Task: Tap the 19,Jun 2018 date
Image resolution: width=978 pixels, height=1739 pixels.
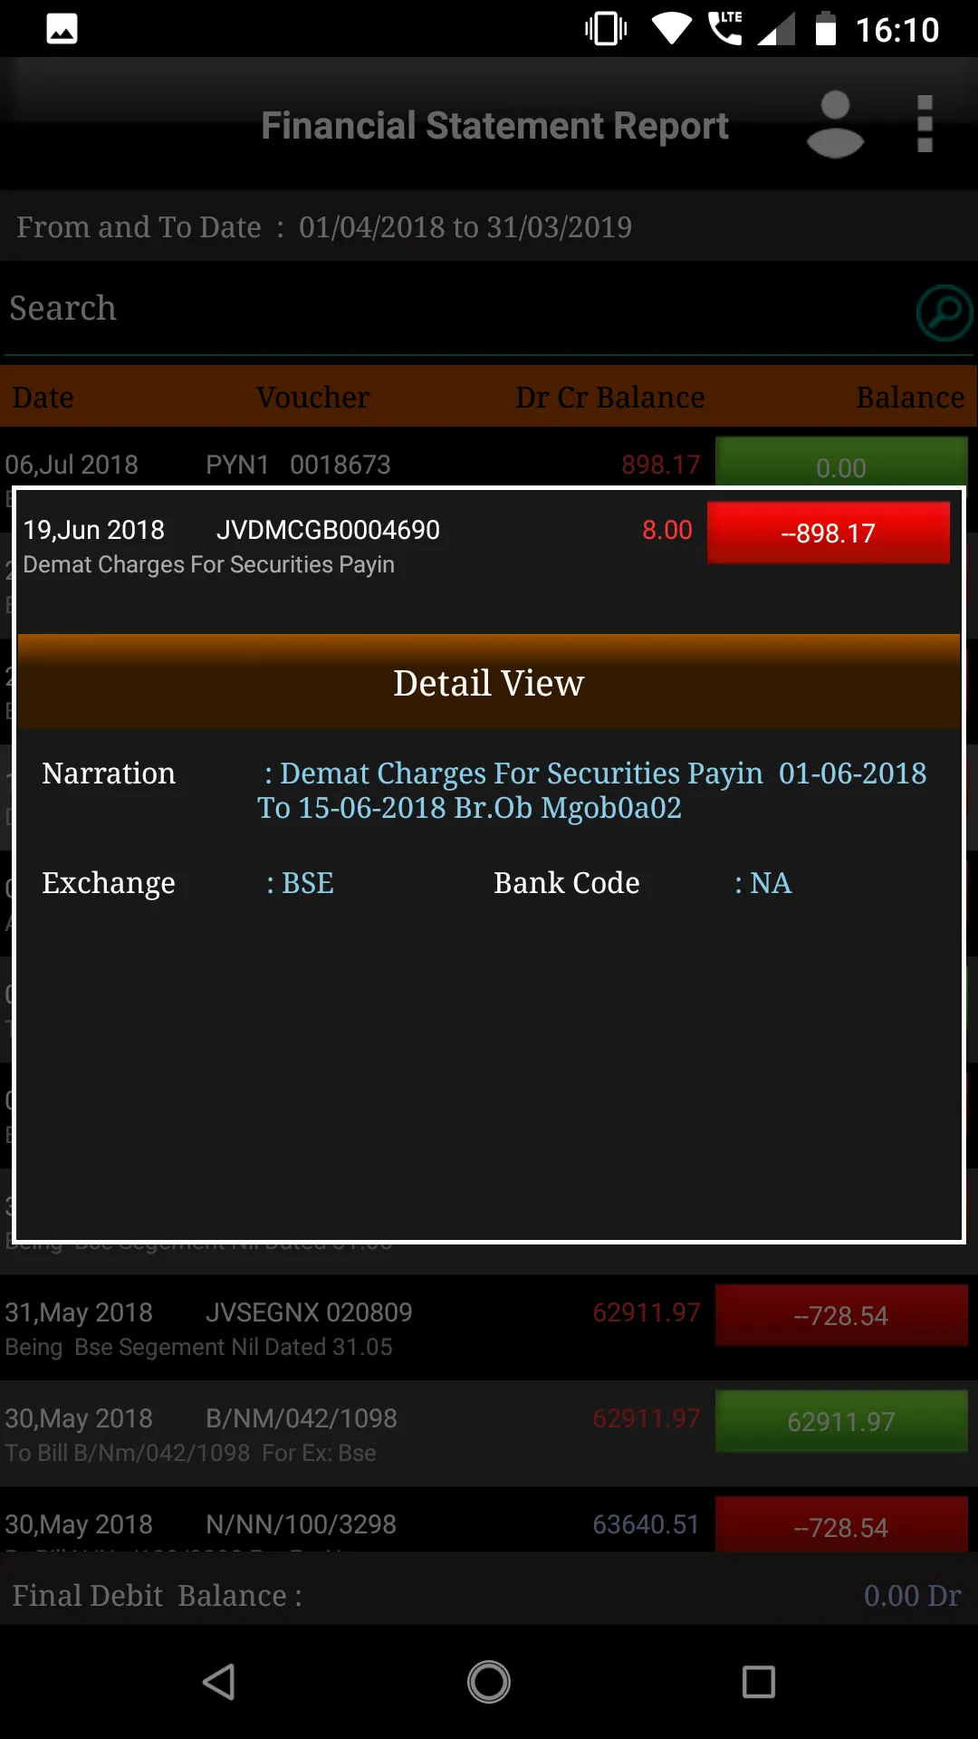Action: (x=94, y=530)
